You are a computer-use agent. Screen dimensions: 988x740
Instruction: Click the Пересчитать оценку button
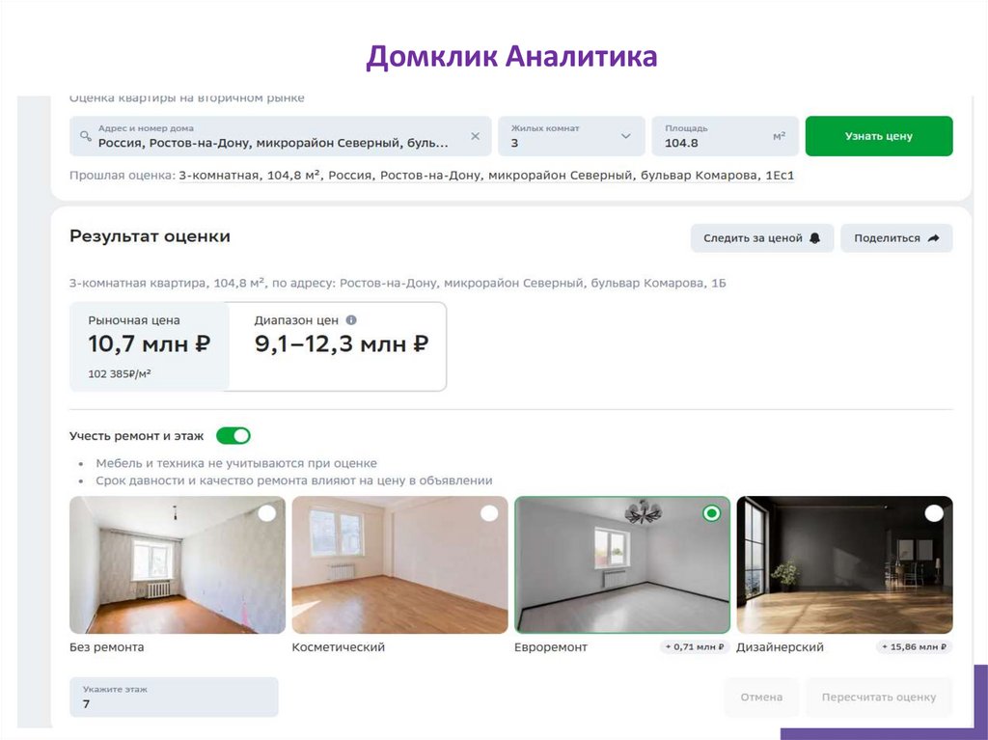click(879, 698)
